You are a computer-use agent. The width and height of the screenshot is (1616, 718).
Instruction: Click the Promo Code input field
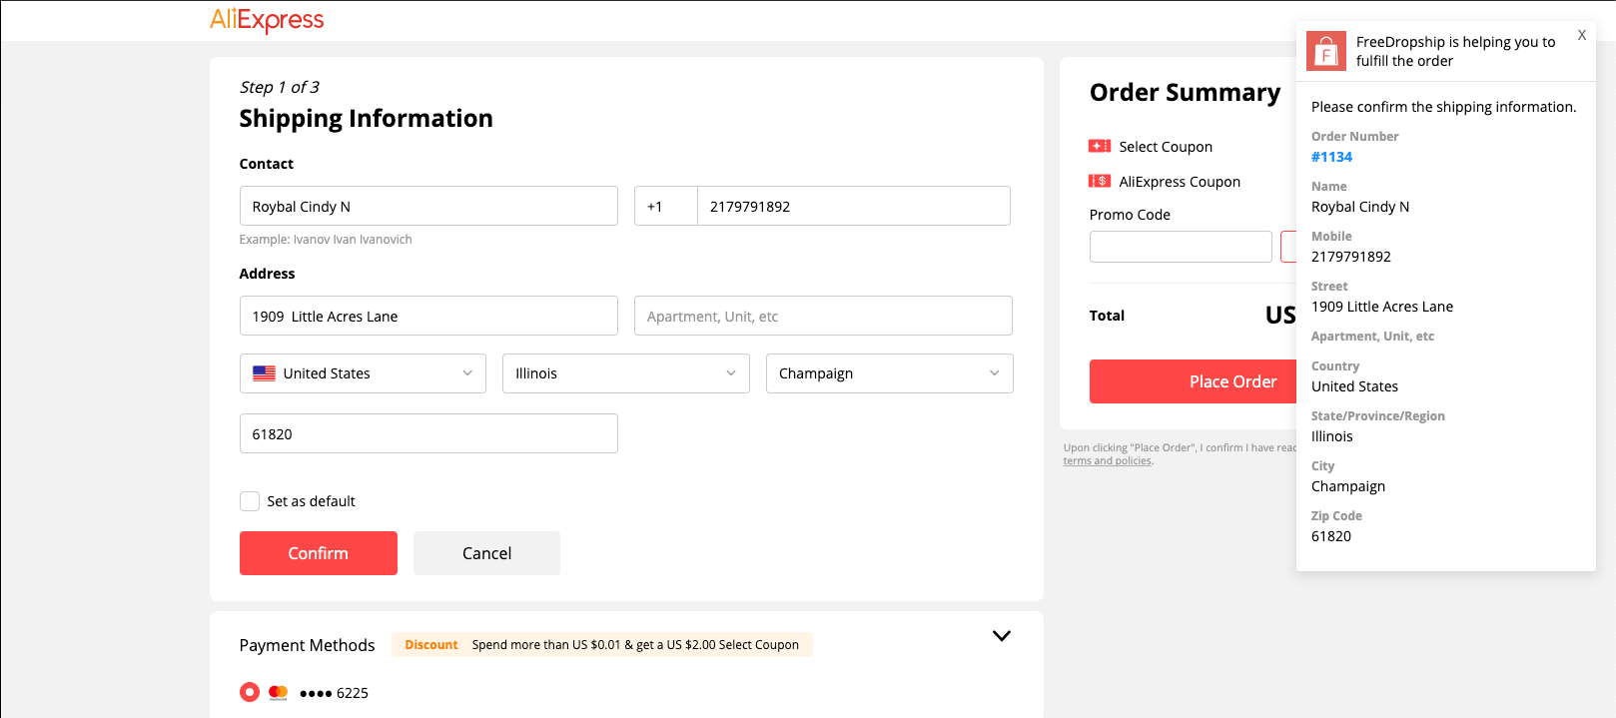click(x=1180, y=247)
